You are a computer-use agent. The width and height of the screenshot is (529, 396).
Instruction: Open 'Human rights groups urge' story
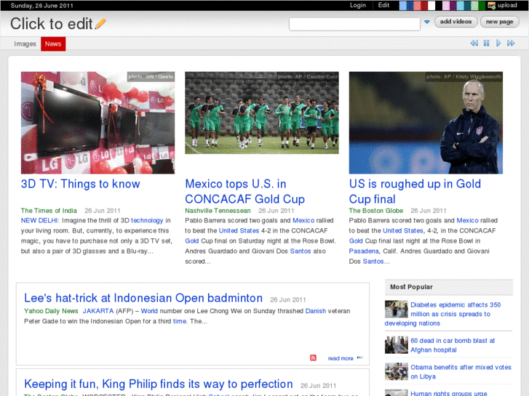point(449,393)
